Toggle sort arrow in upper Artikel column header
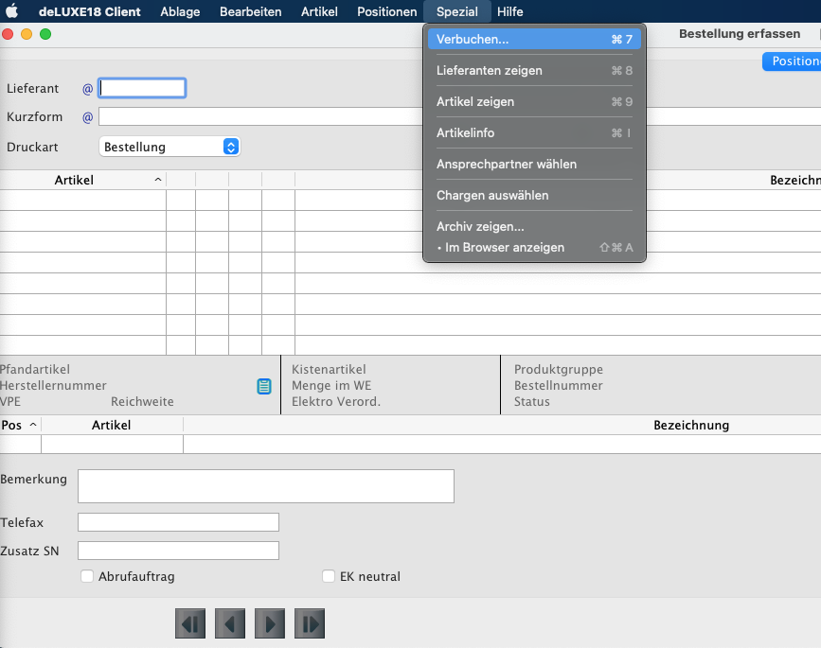821x648 pixels. pyautogui.click(x=157, y=180)
